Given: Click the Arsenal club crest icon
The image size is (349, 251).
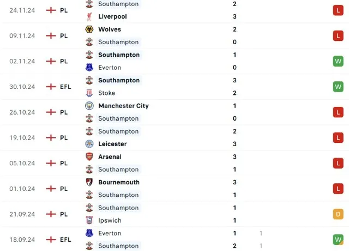Looking at the screenshot, I should [x=89, y=157].
